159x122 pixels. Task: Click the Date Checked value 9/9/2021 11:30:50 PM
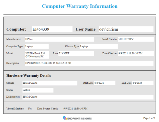pyautogui.click(x=136, y=54)
